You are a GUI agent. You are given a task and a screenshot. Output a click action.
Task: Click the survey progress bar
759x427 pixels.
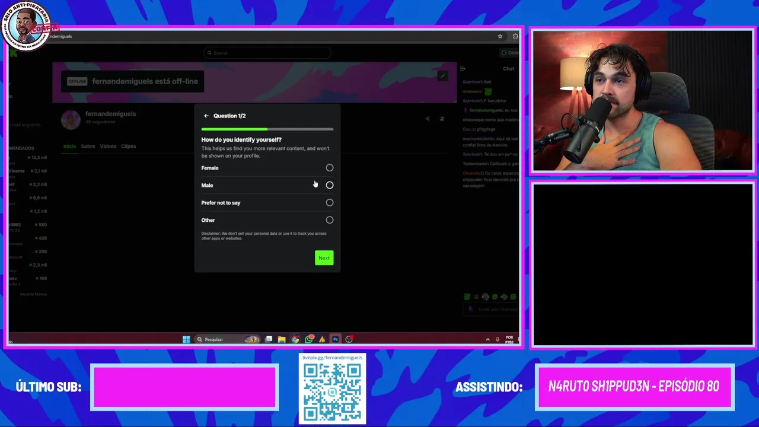click(x=267, y=129)
